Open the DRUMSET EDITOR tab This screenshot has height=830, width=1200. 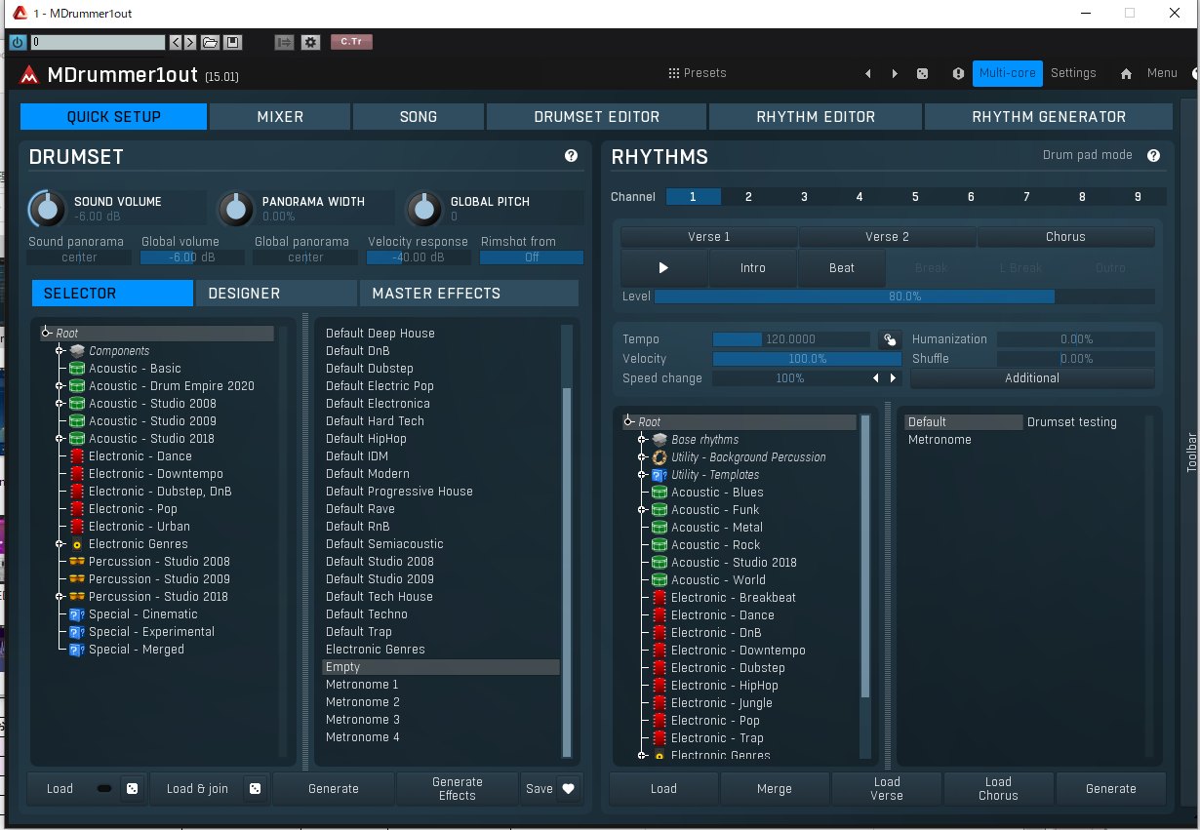(597, 117)
